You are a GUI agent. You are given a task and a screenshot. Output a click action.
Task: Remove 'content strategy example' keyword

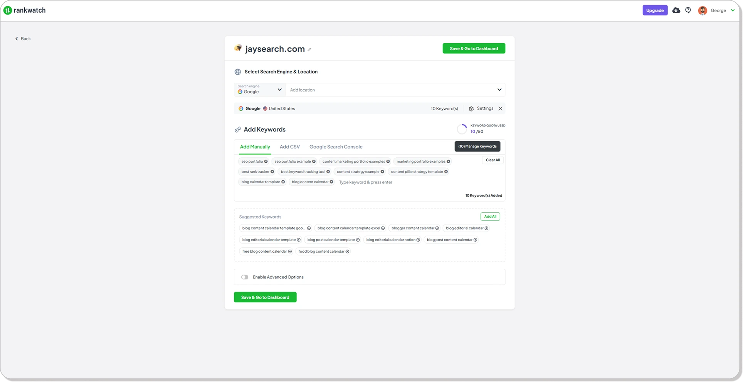[382, 172]
